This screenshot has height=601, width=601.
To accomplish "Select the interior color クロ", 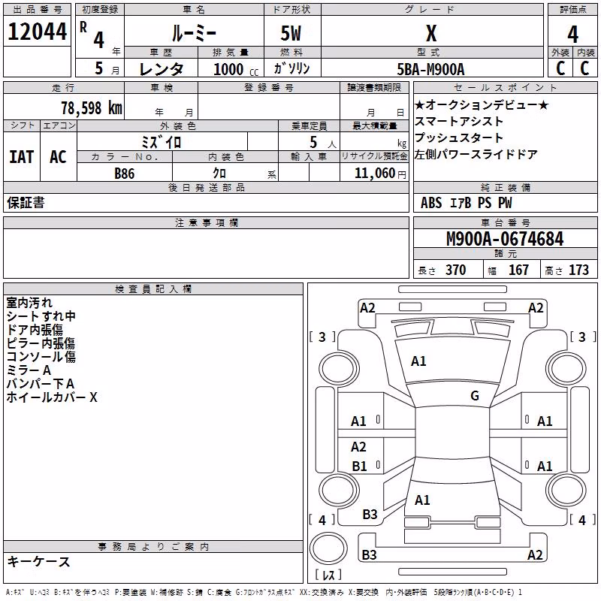I will tap(219, 174).
